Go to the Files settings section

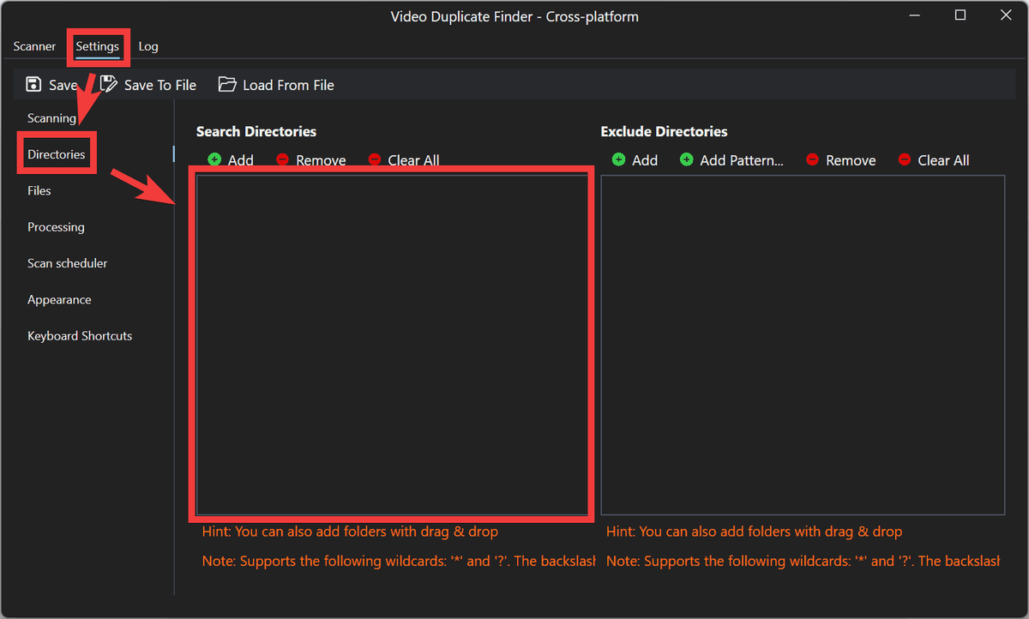[x=39, y=190]
